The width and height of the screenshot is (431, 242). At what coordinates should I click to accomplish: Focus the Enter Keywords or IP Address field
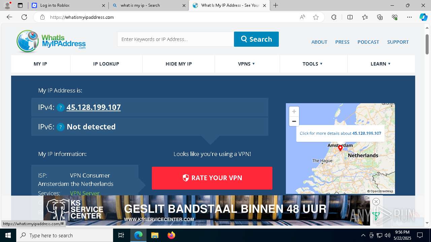click(175, 39)
